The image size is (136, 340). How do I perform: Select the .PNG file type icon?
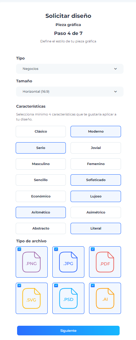[31, 262]
